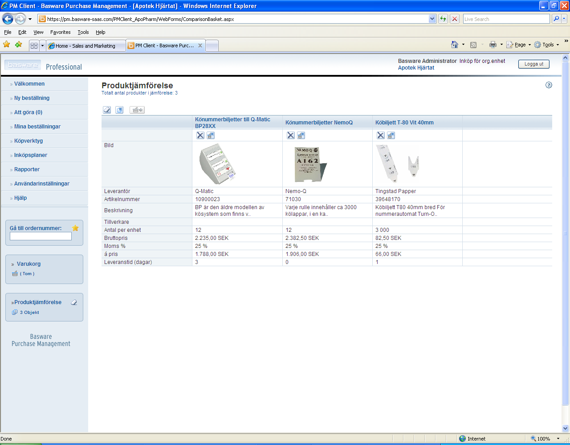Open Användarinställningar
Viewport: 570px width, 445px height.
click(x=42, y=184)
